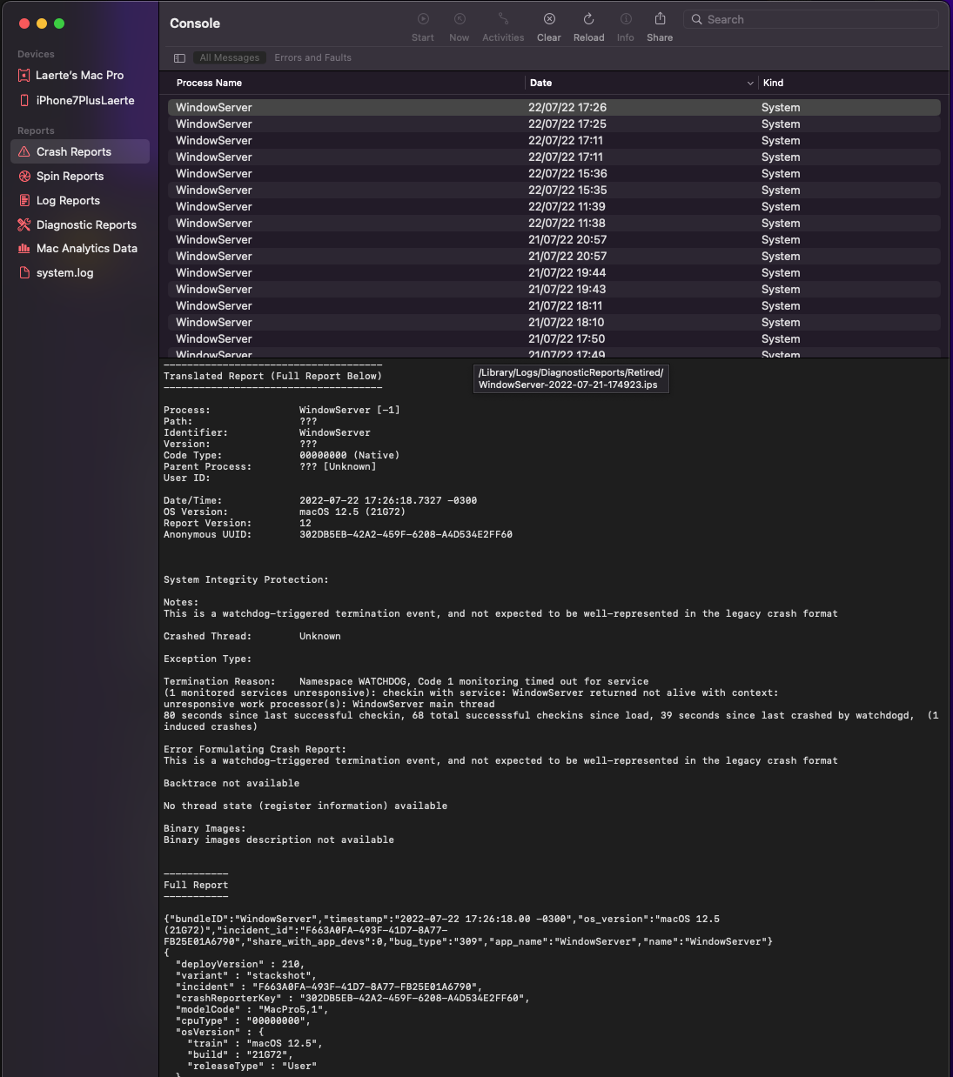Toggle the Activities toolbar icon
Viewport: 953px width, 1077px height.
(503, 19)
